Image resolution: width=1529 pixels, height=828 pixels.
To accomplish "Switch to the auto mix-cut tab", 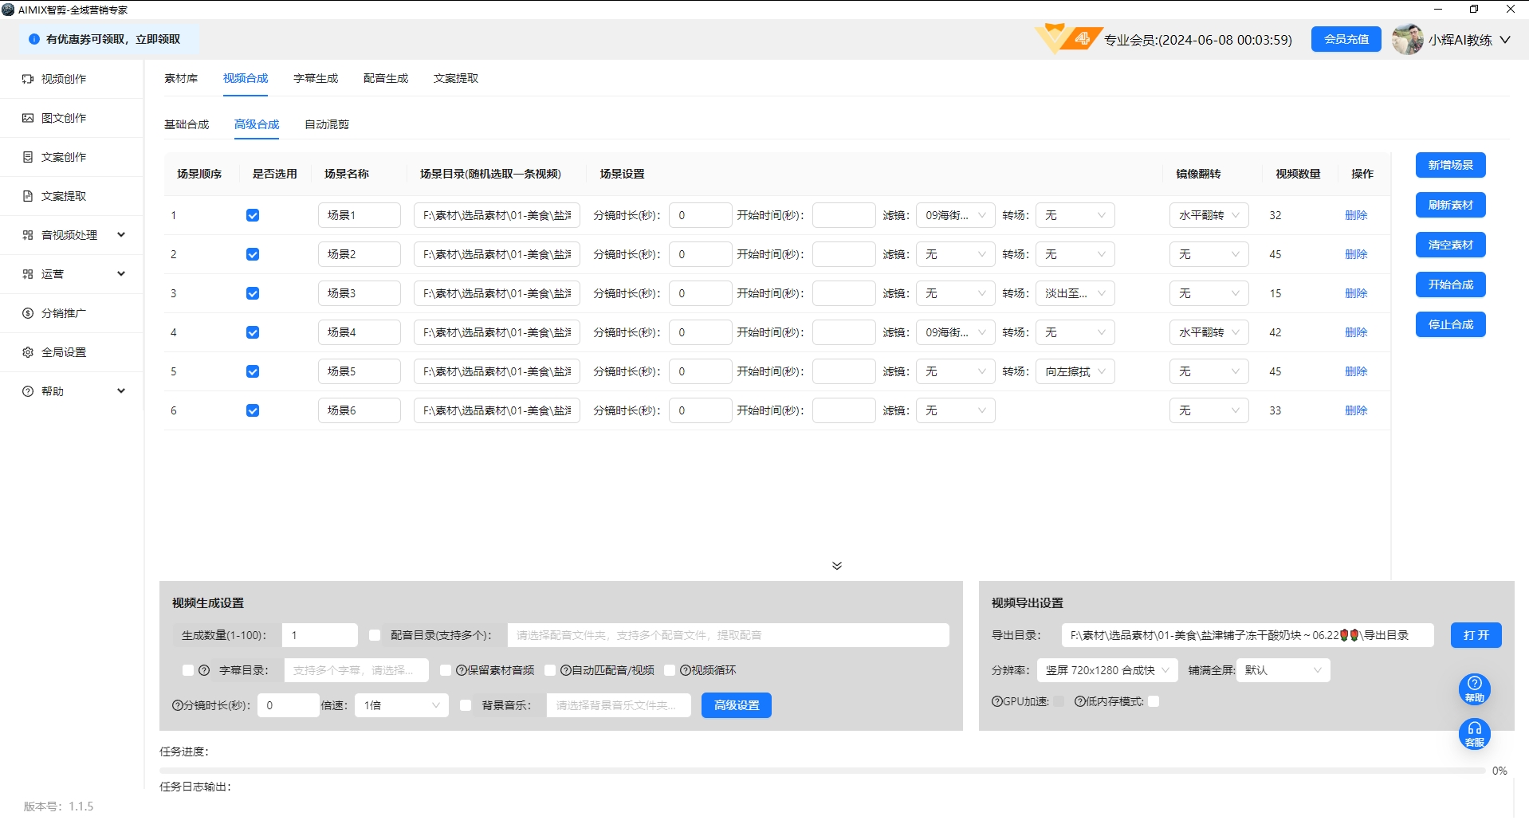I will pyautogui.click(x=327, y=124).
